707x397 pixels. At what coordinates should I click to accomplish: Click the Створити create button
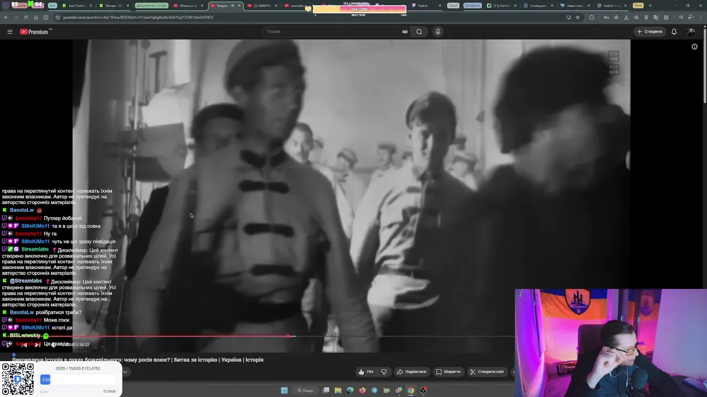tap(650, 31)
